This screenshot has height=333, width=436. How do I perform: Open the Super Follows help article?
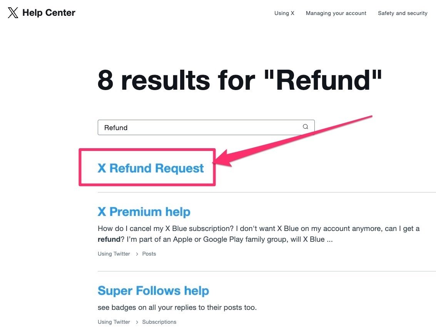click(x=153, y=291)
